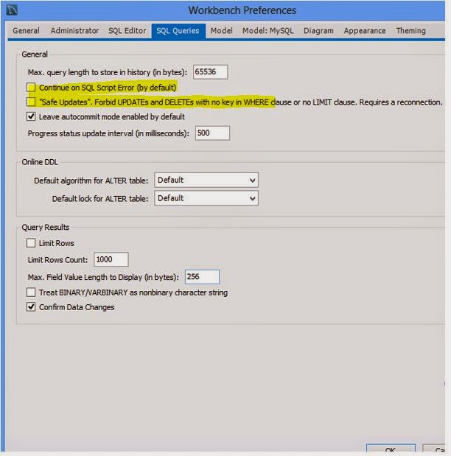Click the OK button
This screenshot has height=456, width=451.
(x=391, y=449)
